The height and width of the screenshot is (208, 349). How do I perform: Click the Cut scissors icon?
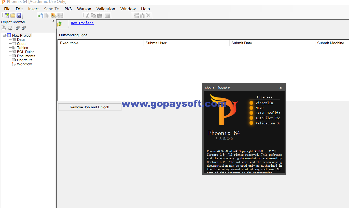click(x=88, y=16)
